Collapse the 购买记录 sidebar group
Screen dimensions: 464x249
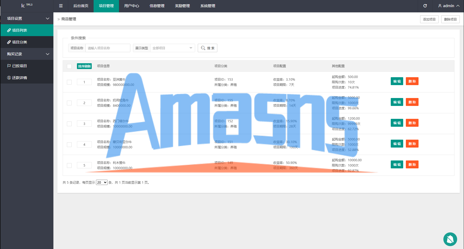click(27, 54)
